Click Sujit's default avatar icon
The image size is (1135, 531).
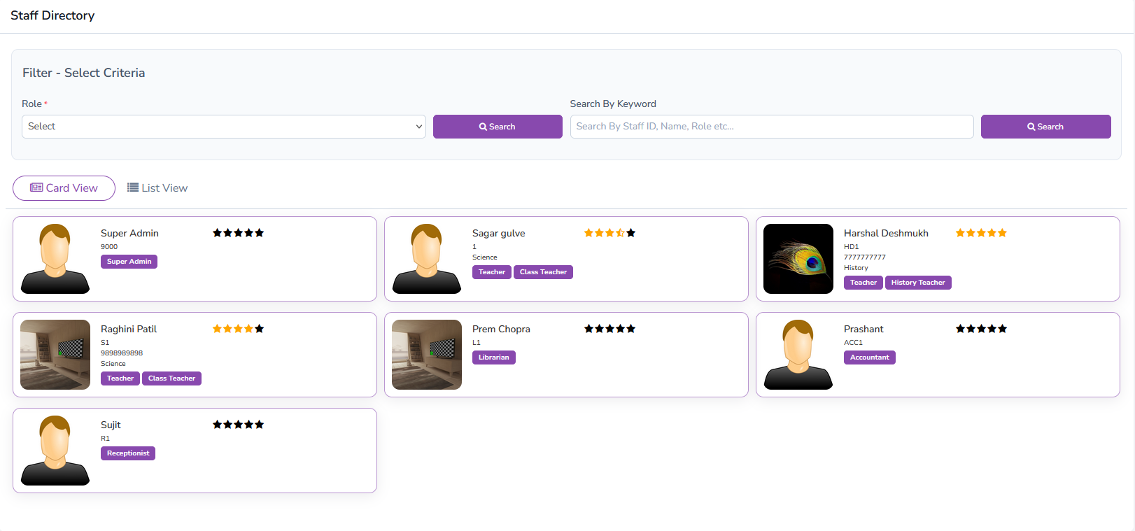click(x=55, y=451)
